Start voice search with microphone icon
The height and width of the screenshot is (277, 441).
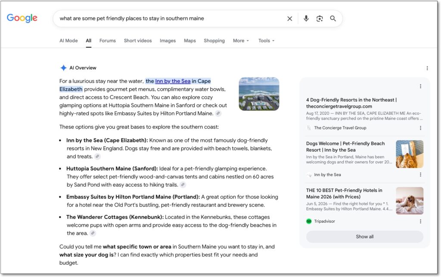[306, 18]
